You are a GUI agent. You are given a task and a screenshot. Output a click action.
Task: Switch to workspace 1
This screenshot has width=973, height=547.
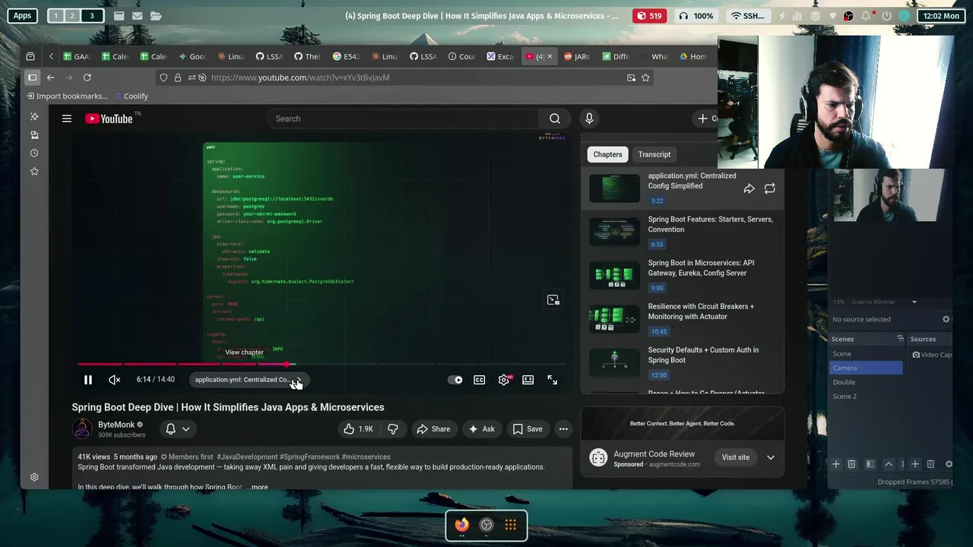tap(56, 16)
